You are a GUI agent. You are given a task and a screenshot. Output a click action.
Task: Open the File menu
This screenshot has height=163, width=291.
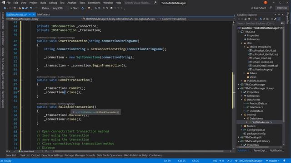[9, 3]
